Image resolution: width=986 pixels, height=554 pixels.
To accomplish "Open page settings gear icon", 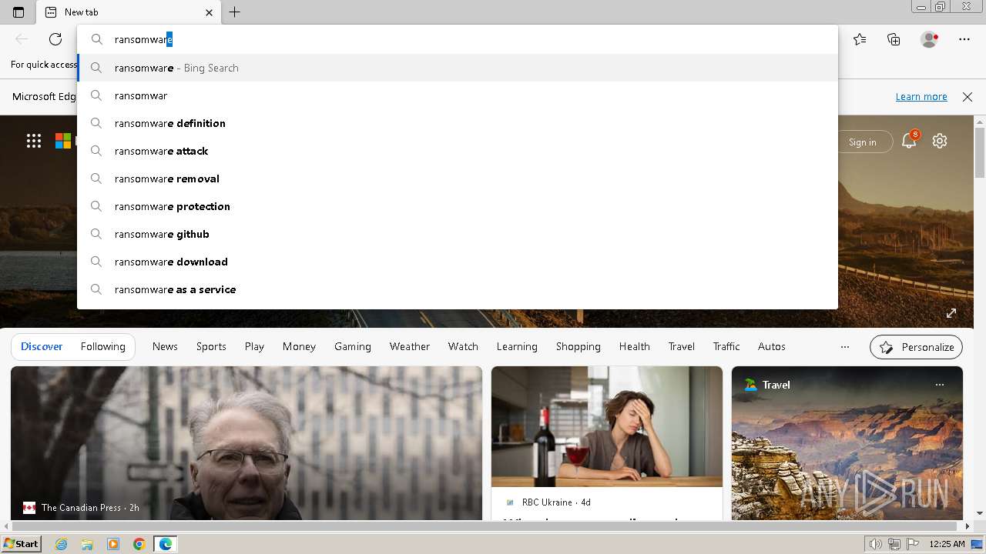I will (x=940, y=141).
